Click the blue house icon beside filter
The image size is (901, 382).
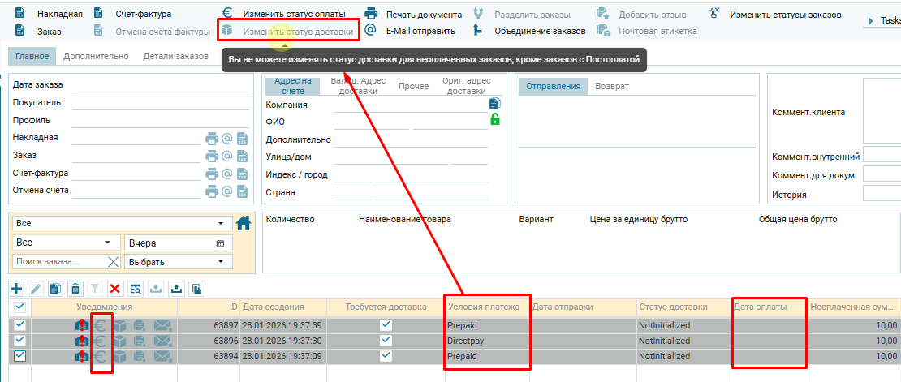(243, 223)
